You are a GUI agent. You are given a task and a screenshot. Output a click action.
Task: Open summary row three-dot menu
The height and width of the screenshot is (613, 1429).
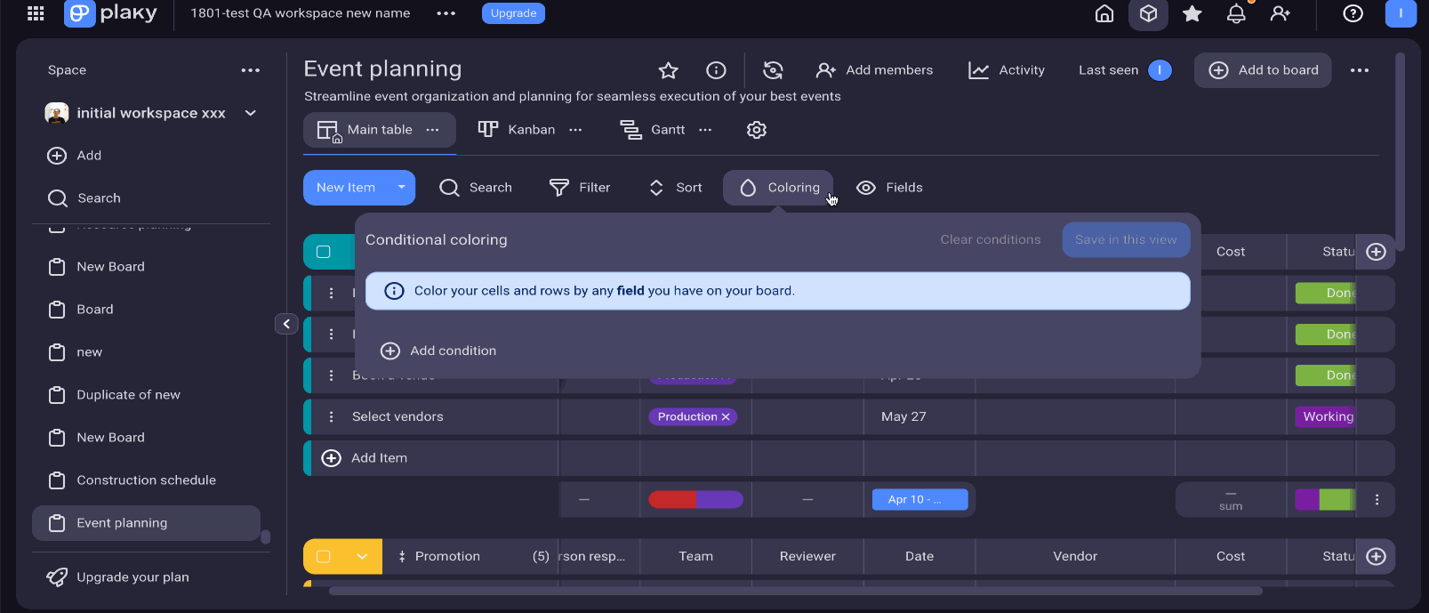(x=1377, y=500)
